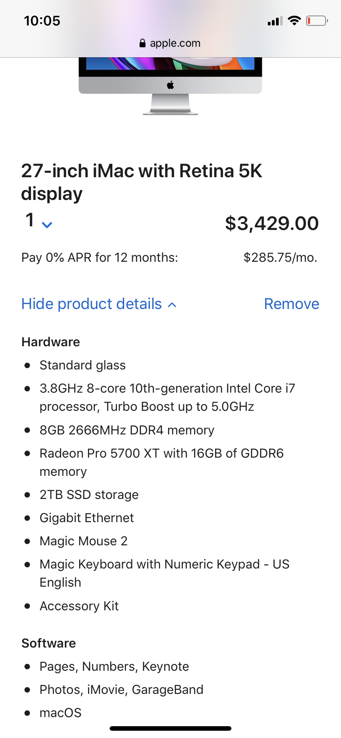
Task: Tap the Wi-Fi icon in status bar
Action: click(x=295, y=20)
